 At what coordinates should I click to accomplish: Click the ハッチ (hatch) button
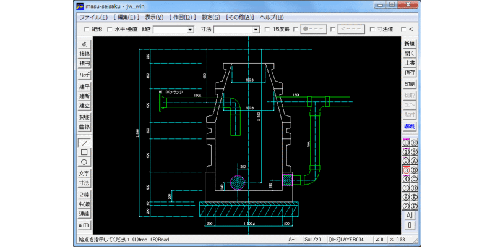84,75
